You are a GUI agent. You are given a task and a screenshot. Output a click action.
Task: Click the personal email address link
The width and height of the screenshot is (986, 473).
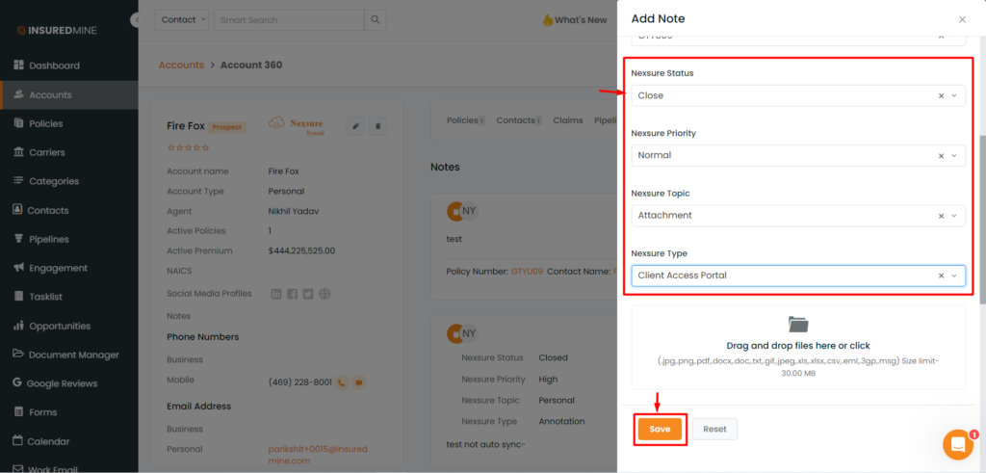[318, 455]
